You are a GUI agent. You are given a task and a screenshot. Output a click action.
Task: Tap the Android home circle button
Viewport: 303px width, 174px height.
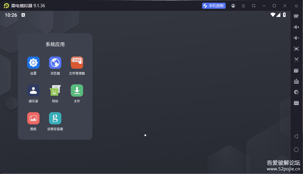click(296, 150)
